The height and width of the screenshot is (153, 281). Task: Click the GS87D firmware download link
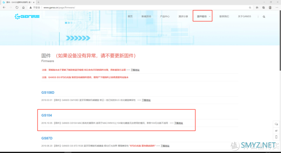165,146
